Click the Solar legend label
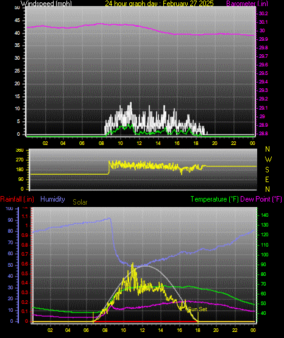 point(80,202)
